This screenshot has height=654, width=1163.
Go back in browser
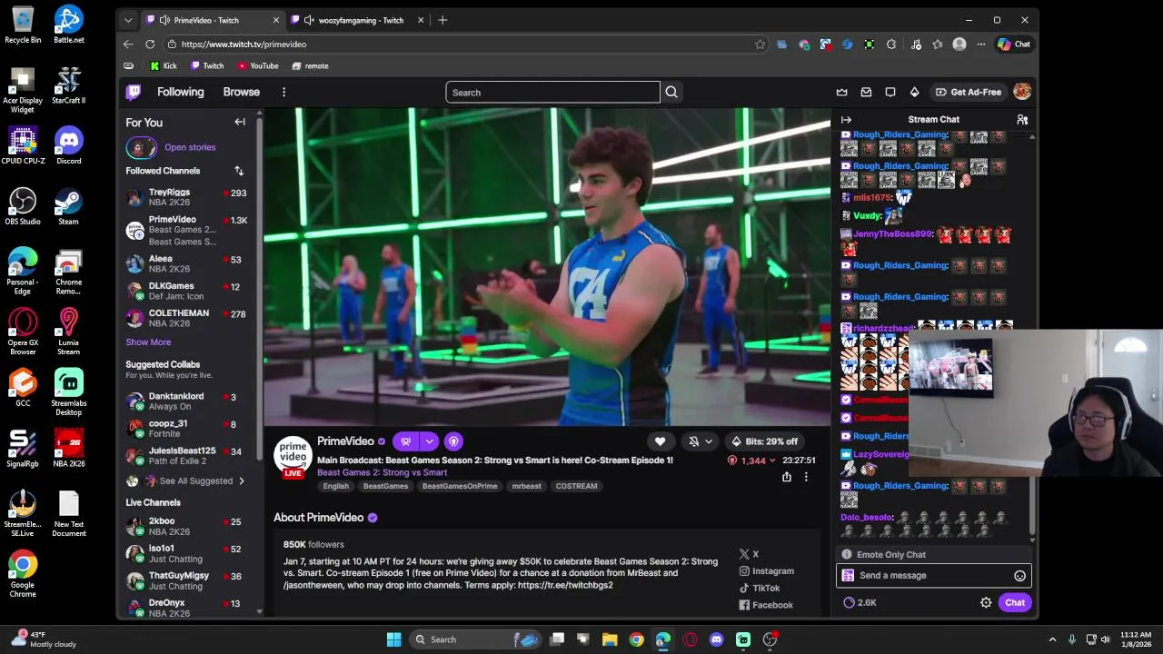(128, 44)
